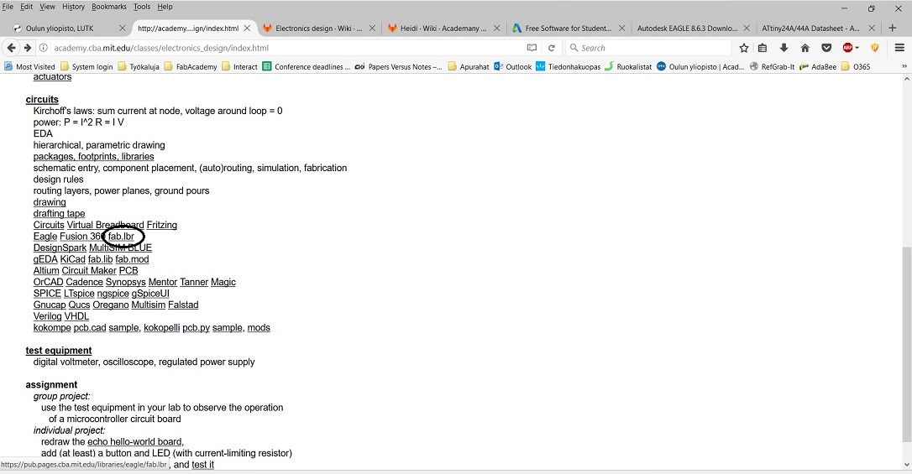
Task: Open Apurahat bookmarks folder
Action: (469, 67)
